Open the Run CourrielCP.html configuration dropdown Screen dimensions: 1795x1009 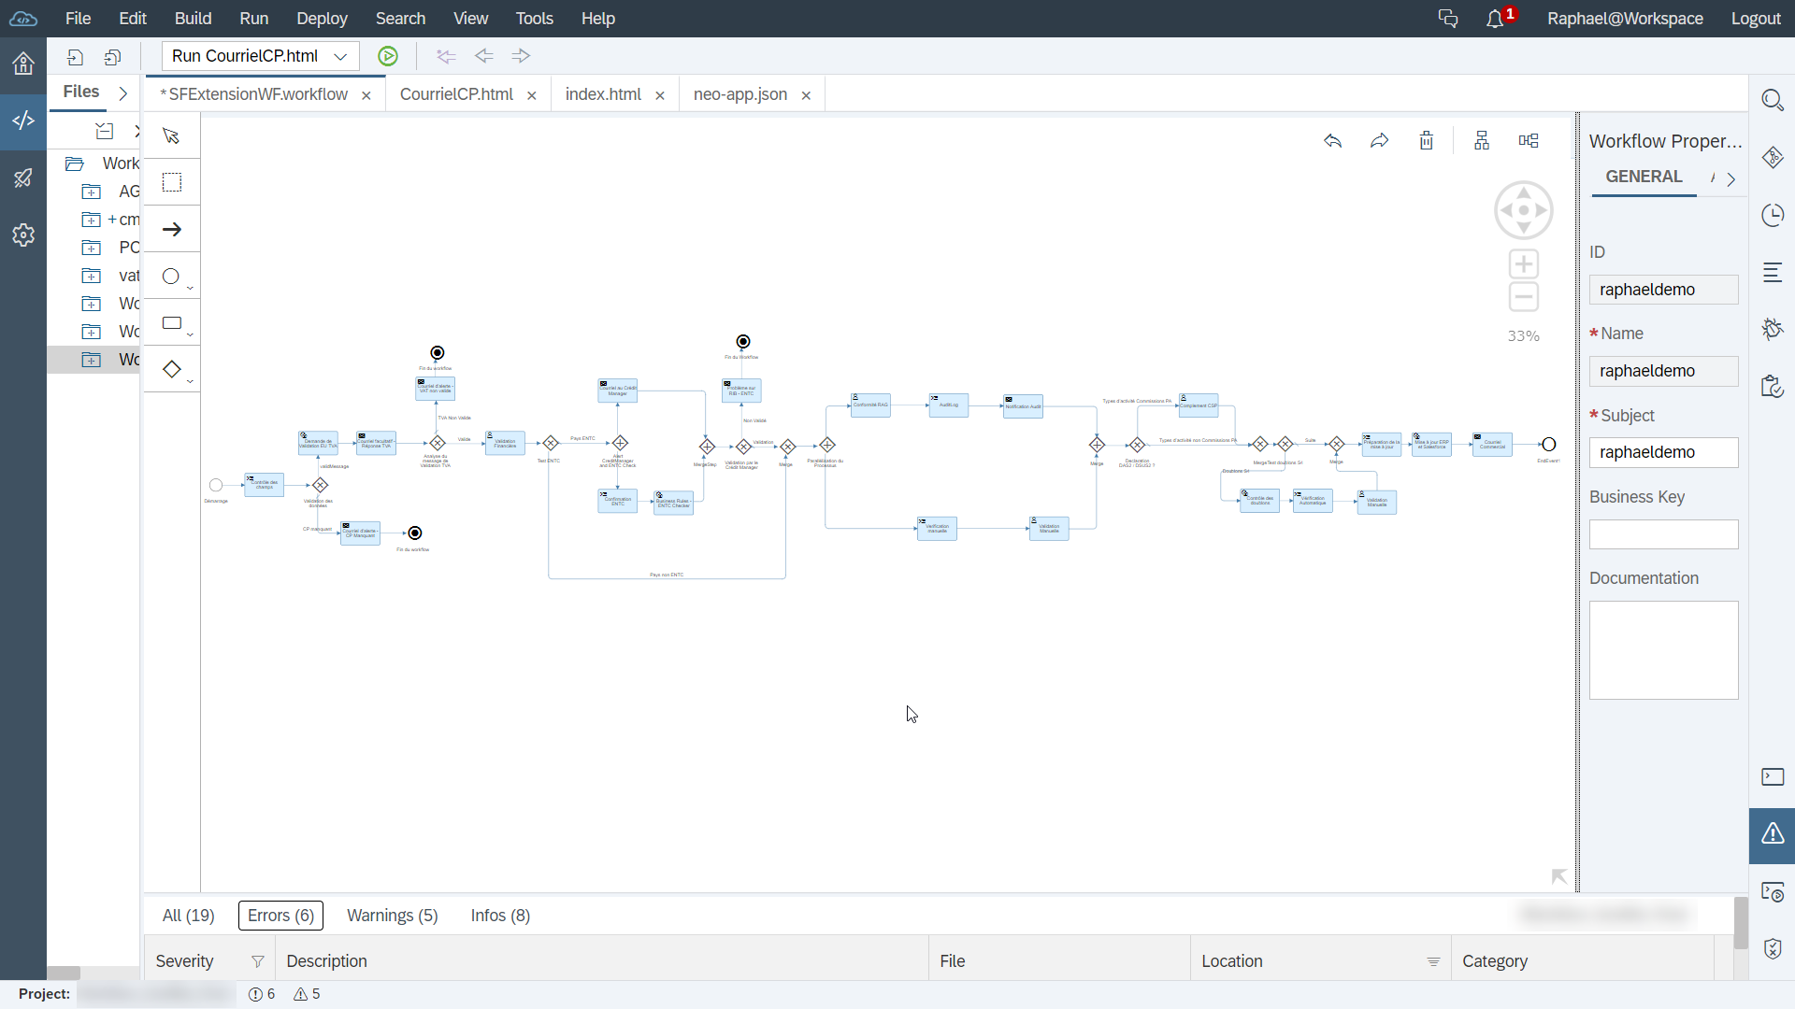(x=340, y=56)
